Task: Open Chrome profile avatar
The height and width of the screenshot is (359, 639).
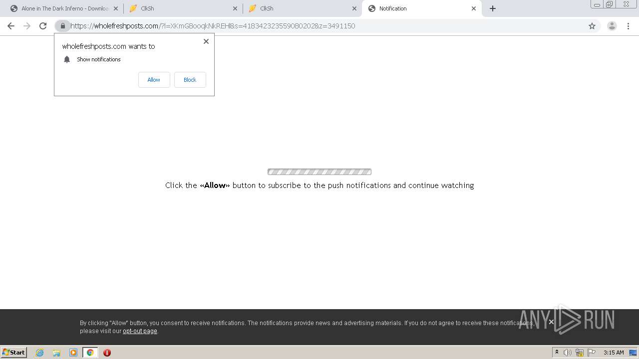Action: click(x=612, y=26)
